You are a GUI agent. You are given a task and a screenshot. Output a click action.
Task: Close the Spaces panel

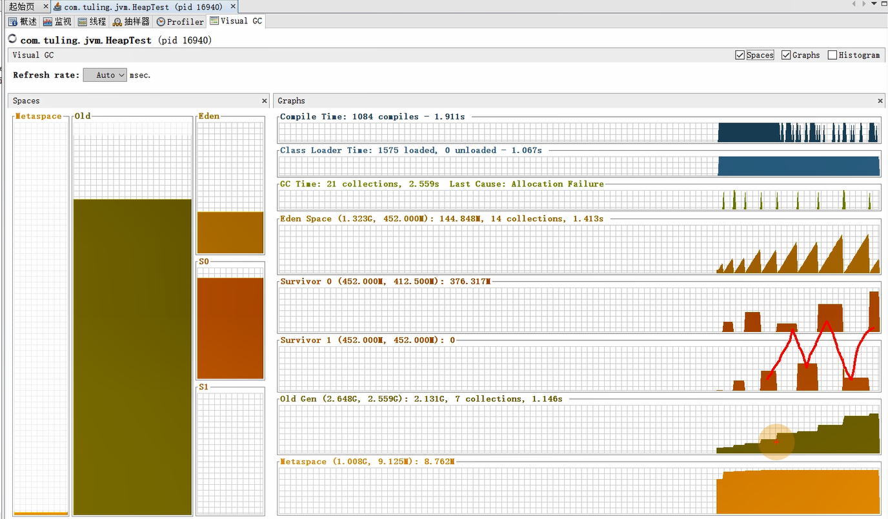265,101
